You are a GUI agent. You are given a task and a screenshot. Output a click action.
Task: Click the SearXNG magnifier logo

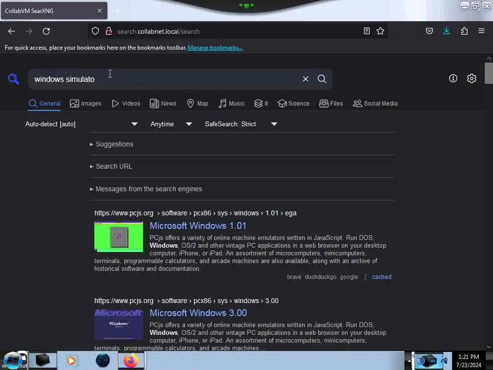(x=13, y=79)
